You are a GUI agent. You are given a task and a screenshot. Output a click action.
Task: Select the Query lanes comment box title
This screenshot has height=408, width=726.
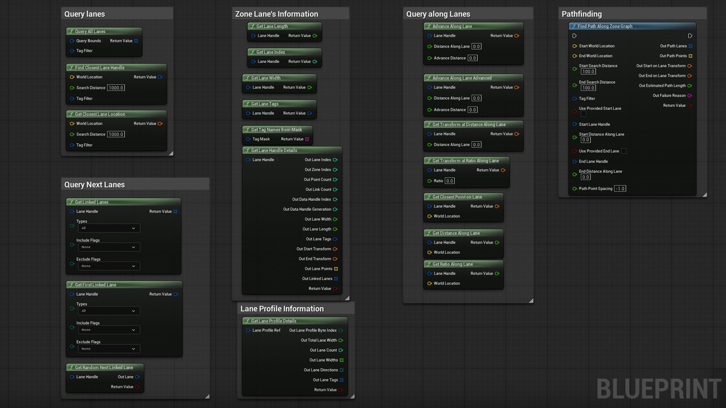pos(85,14)
